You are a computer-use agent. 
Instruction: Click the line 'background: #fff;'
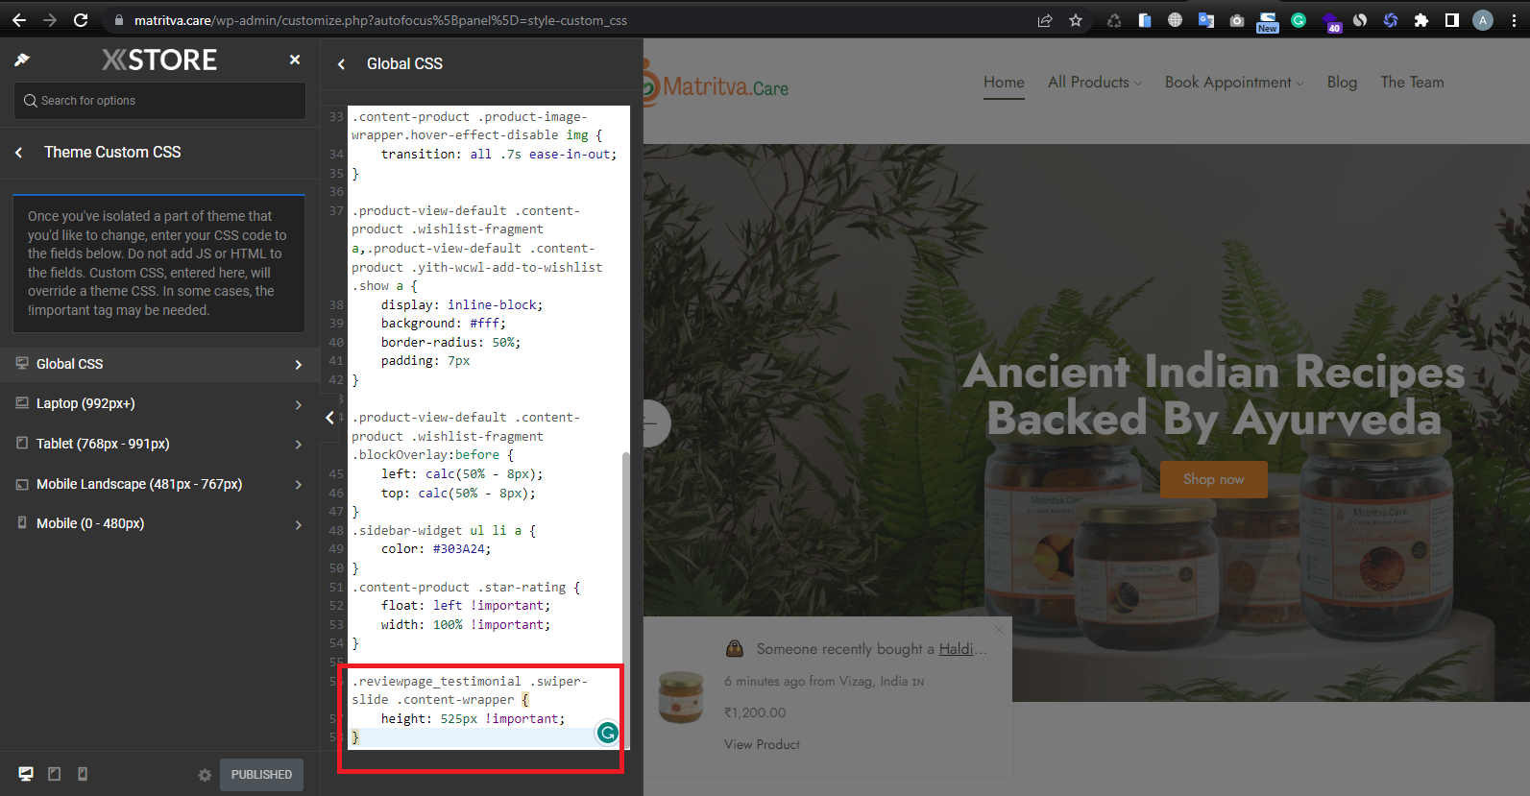click(x=443, y=324)
